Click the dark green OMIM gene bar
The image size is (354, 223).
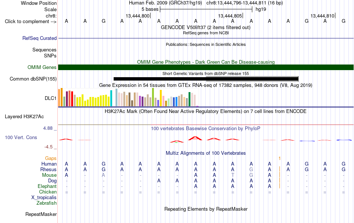pos(206,67)
